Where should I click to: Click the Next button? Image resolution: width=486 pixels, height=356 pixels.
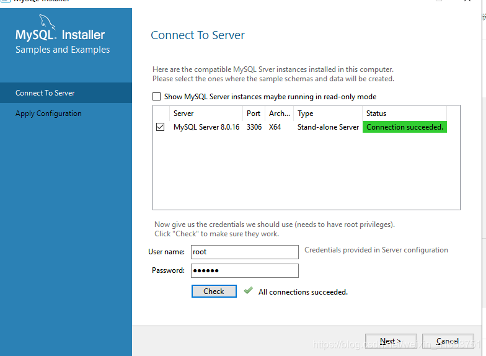391,341
